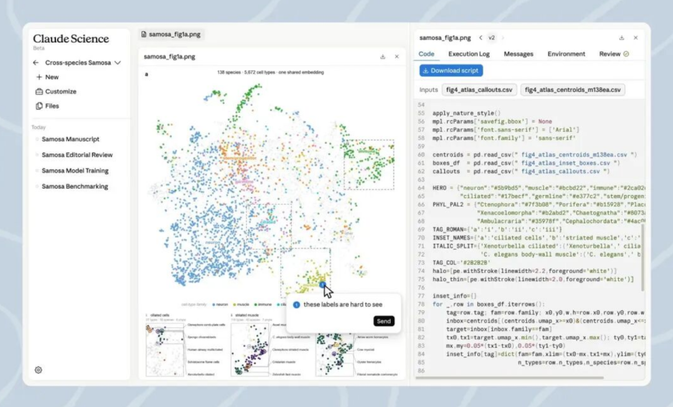Open the Samosa Editorial Review conversation
673x407 pixels.
coord(77,155)
